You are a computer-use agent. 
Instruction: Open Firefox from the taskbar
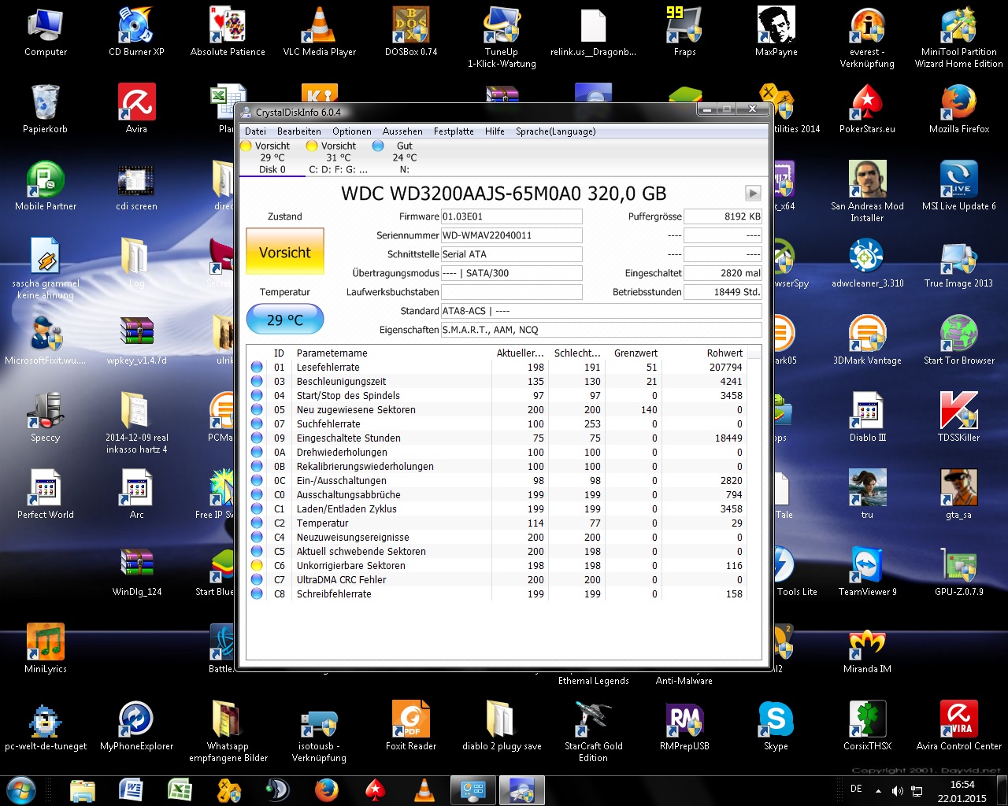(x=326, y=789)
